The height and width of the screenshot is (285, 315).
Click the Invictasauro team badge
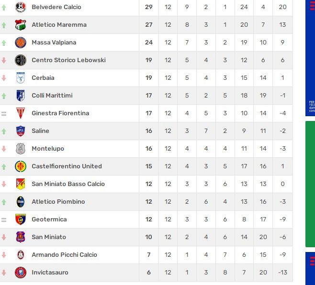click(x=20, y=273)
